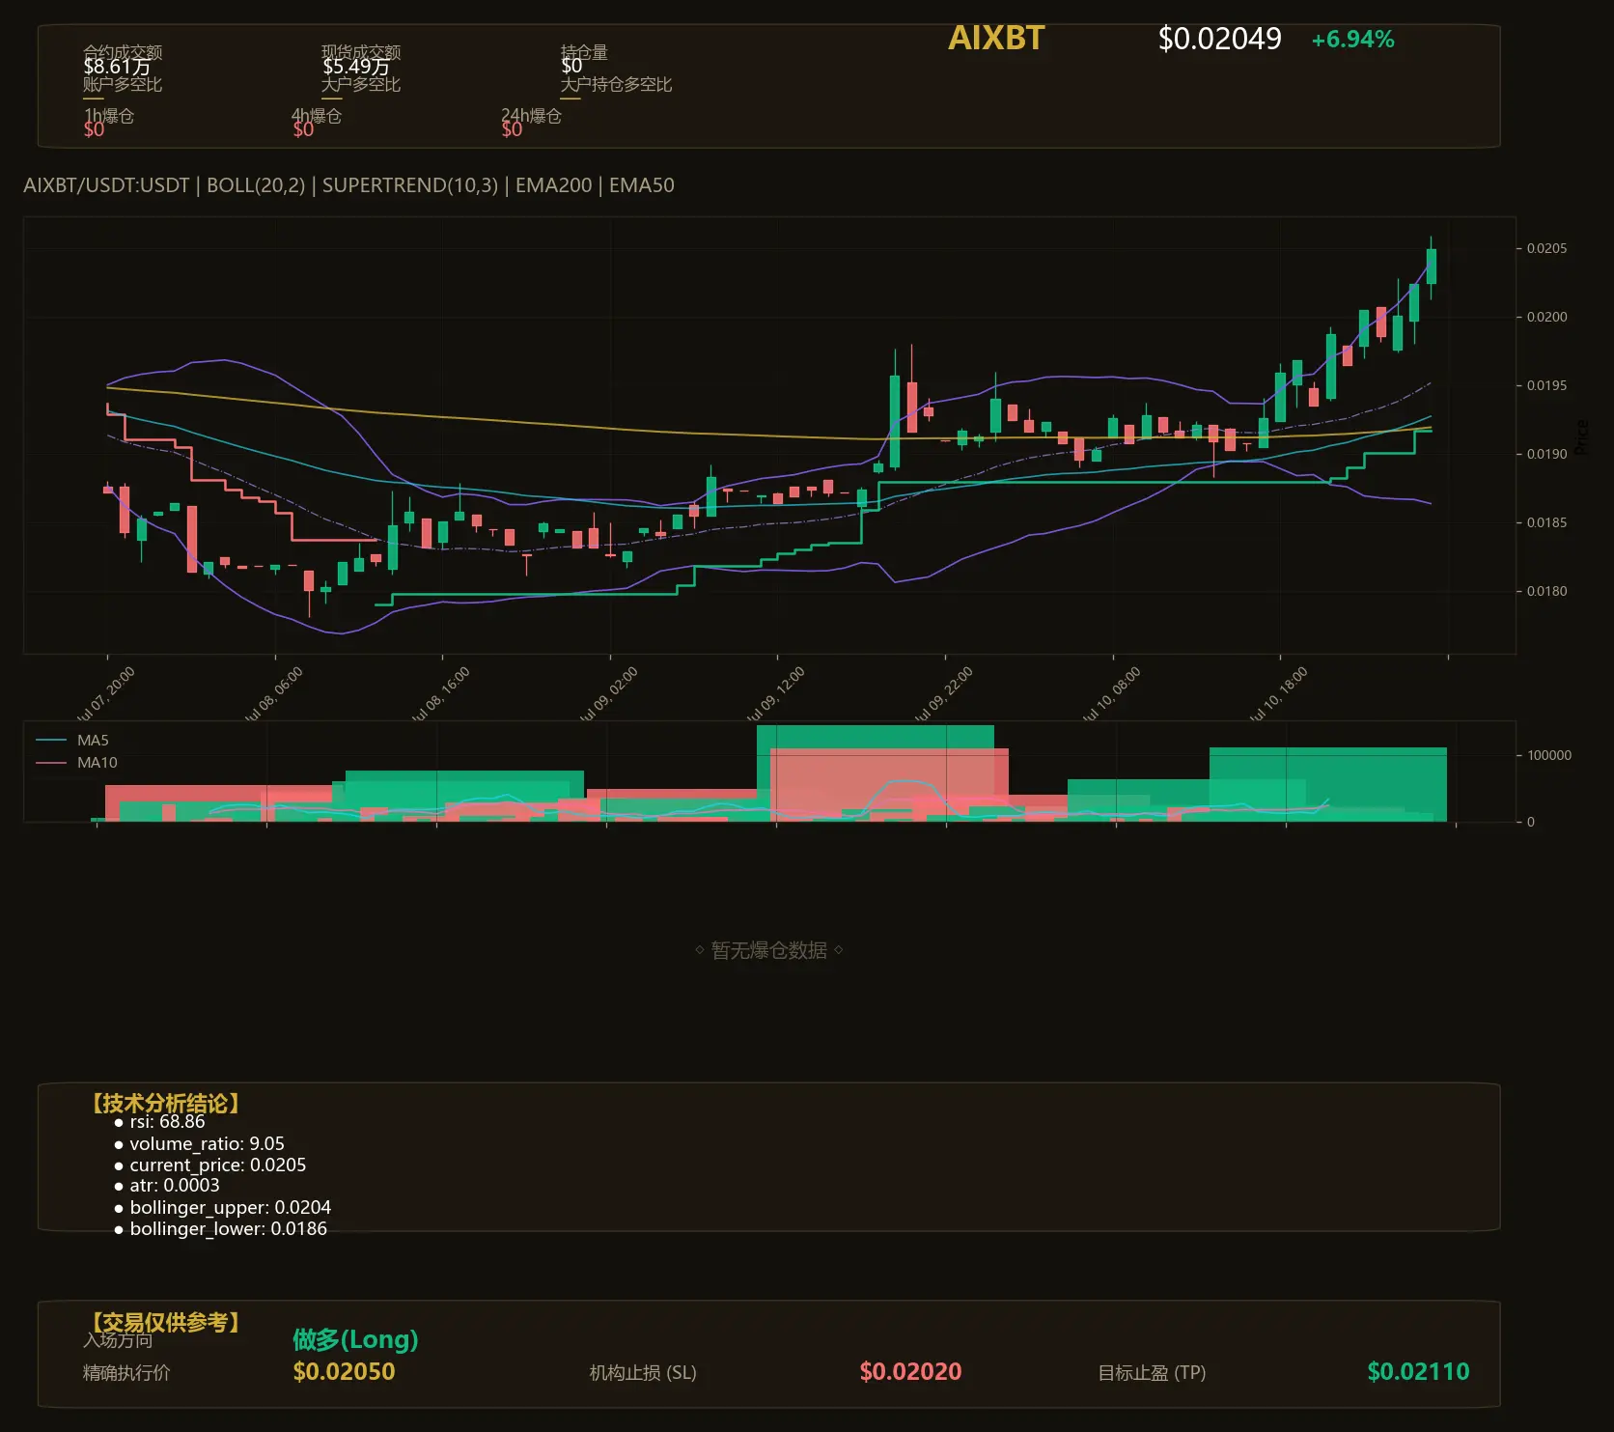
Task: Click the $8.61万 contract volume value
Action: (117, 67)
